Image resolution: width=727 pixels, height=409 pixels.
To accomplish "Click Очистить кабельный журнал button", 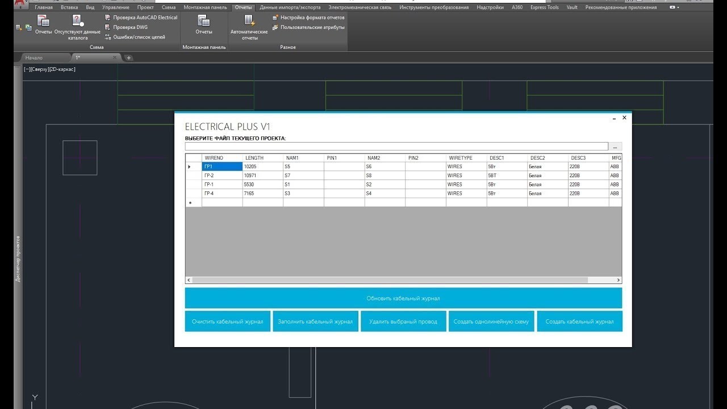I will [x=227, y=322].
